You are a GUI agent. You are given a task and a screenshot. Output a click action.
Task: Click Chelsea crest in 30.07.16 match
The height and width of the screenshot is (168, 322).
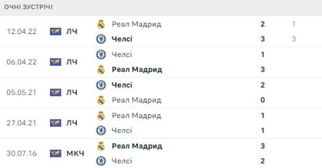click(x=101, y=161)
